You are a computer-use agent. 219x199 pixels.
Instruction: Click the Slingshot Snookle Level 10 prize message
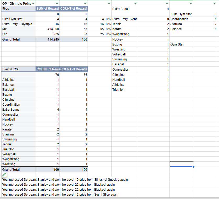(x=65, y=180)
